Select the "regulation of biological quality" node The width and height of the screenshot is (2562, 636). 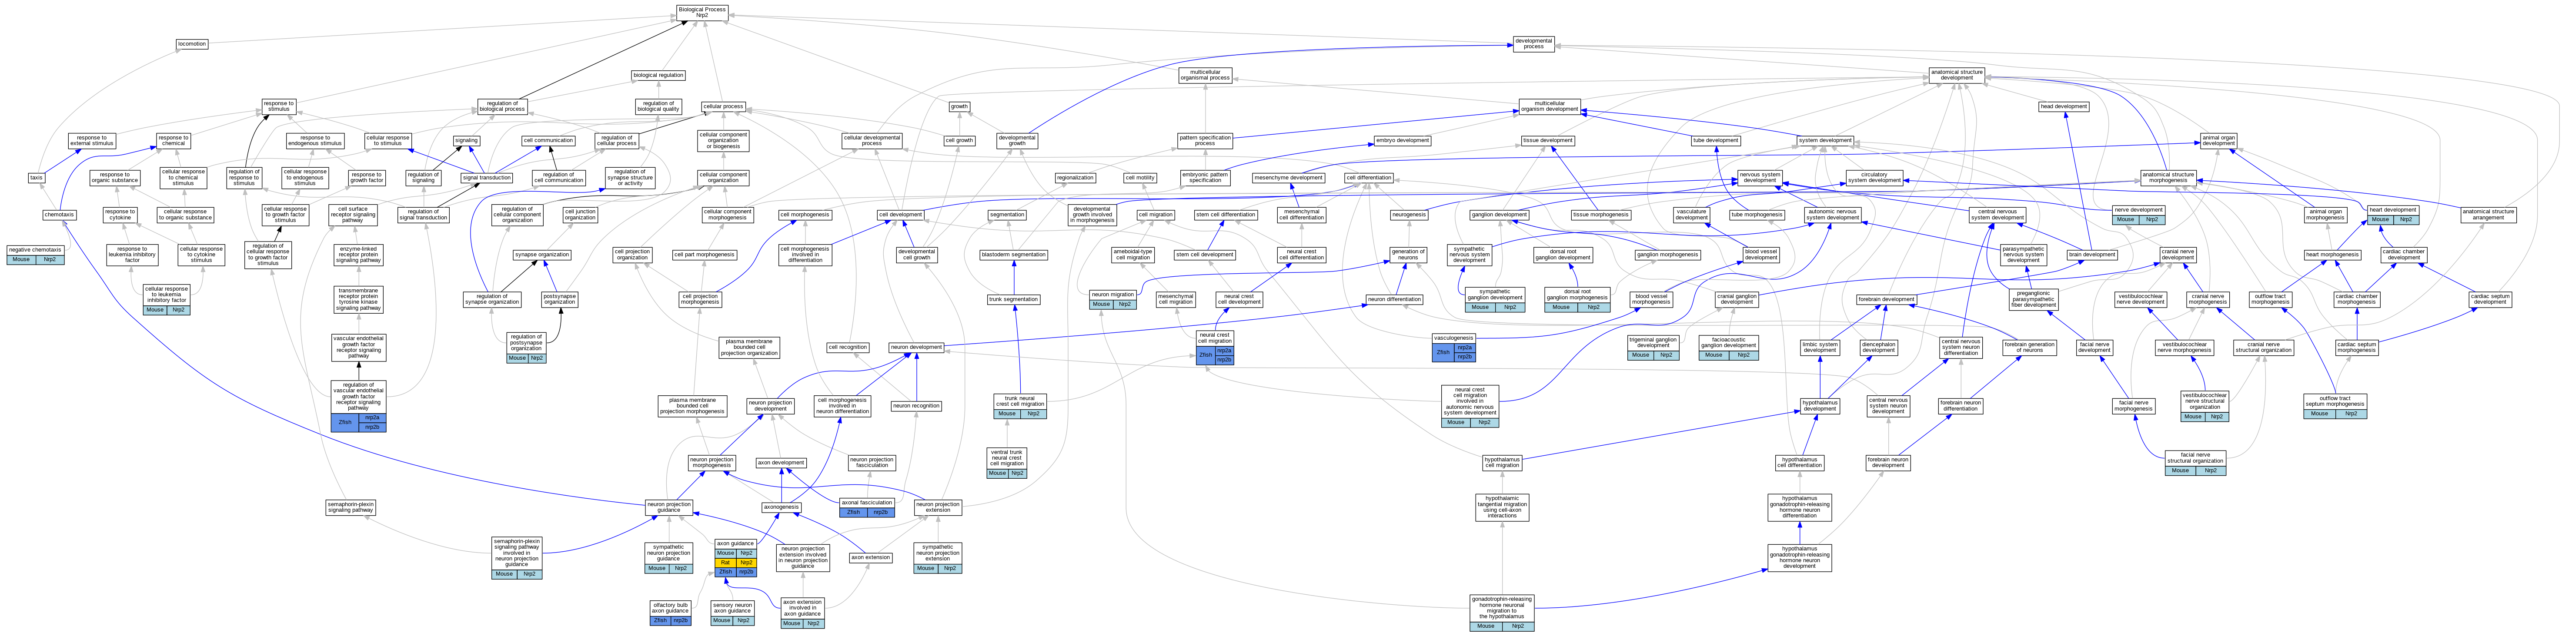coord(658,106)
